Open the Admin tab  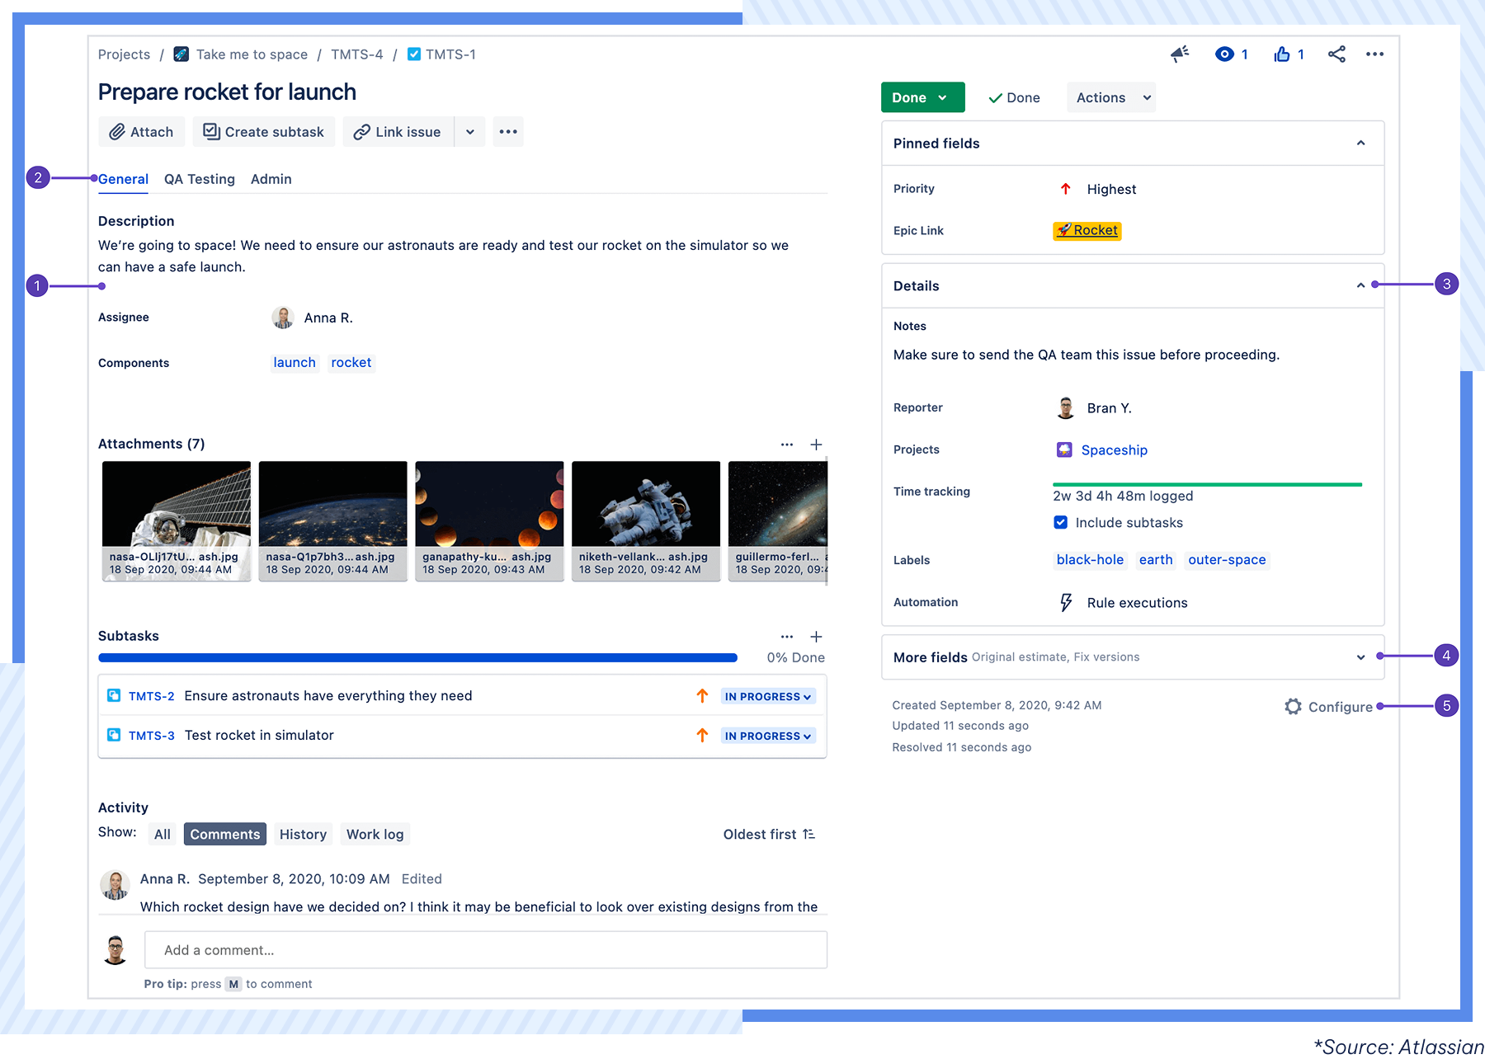271,179
